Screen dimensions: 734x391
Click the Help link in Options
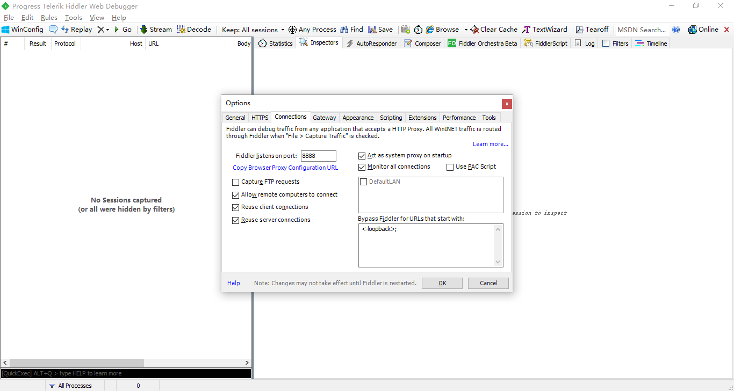coord(234,283)
